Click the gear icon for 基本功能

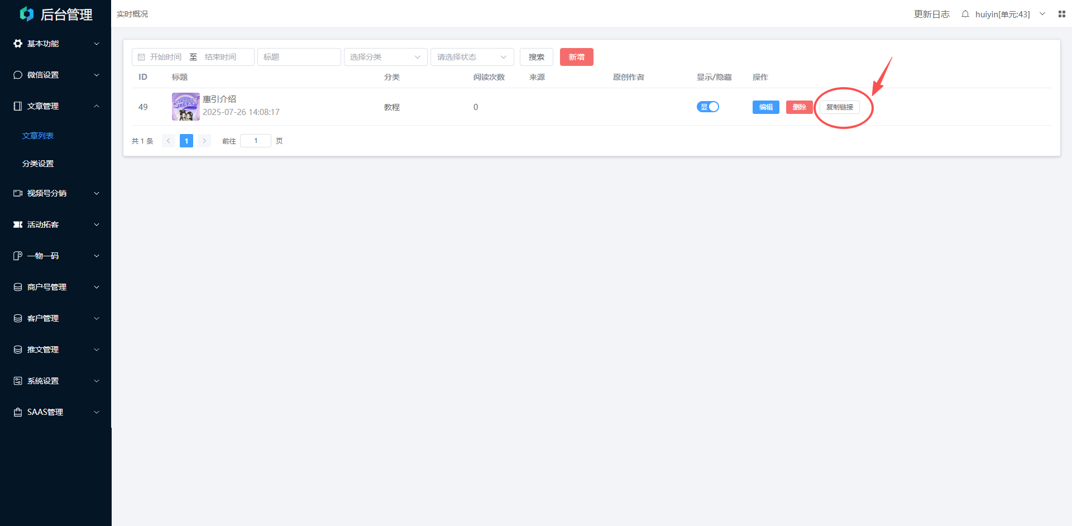pos(18,44)
